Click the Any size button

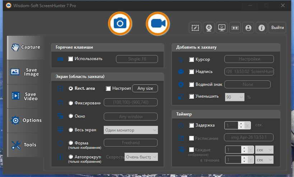145,88
